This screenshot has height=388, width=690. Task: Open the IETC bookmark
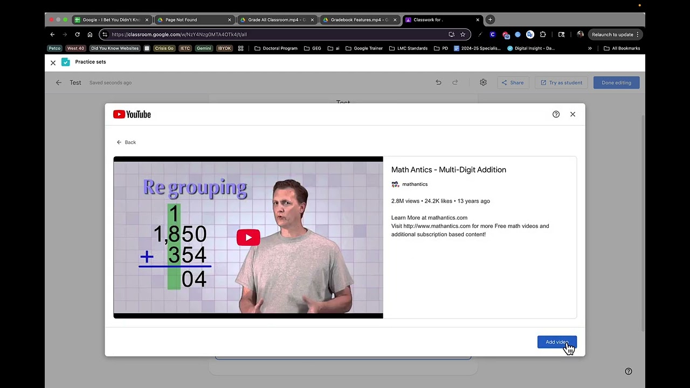(185, 48)
